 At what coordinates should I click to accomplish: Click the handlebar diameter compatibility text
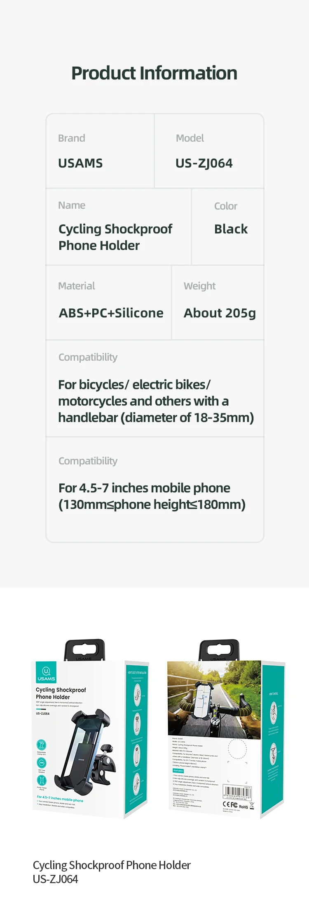156,401
